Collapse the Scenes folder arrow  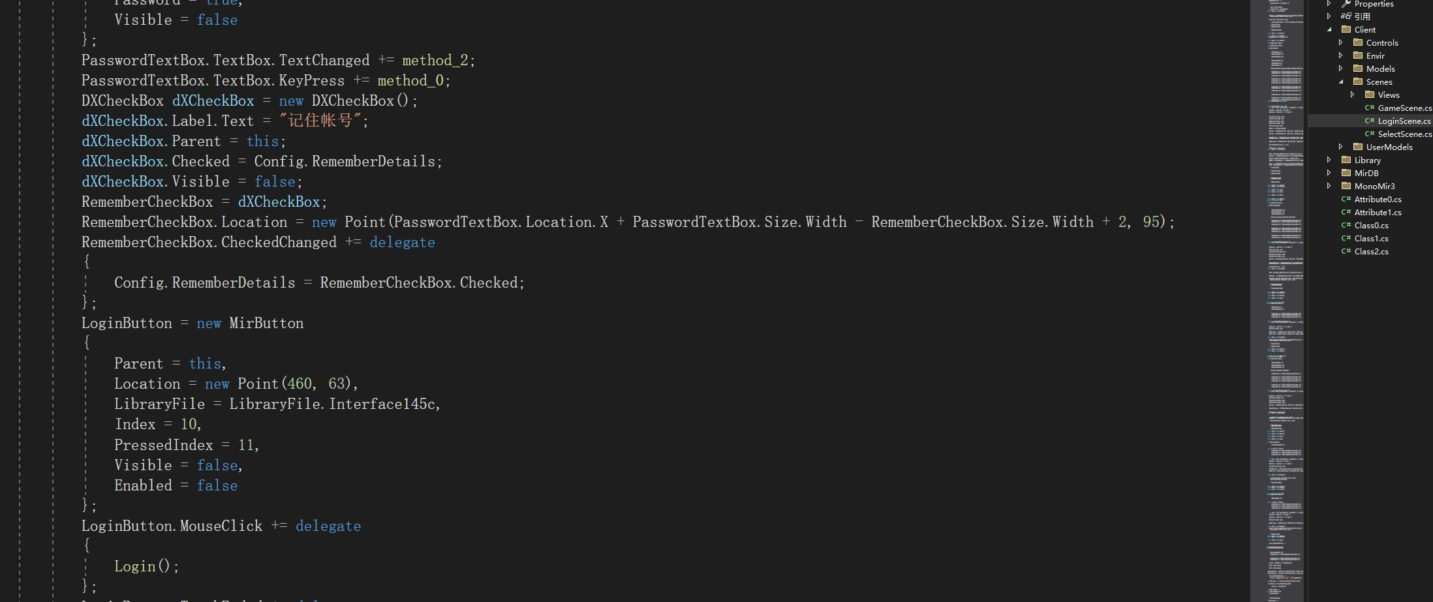[1341, 82]
